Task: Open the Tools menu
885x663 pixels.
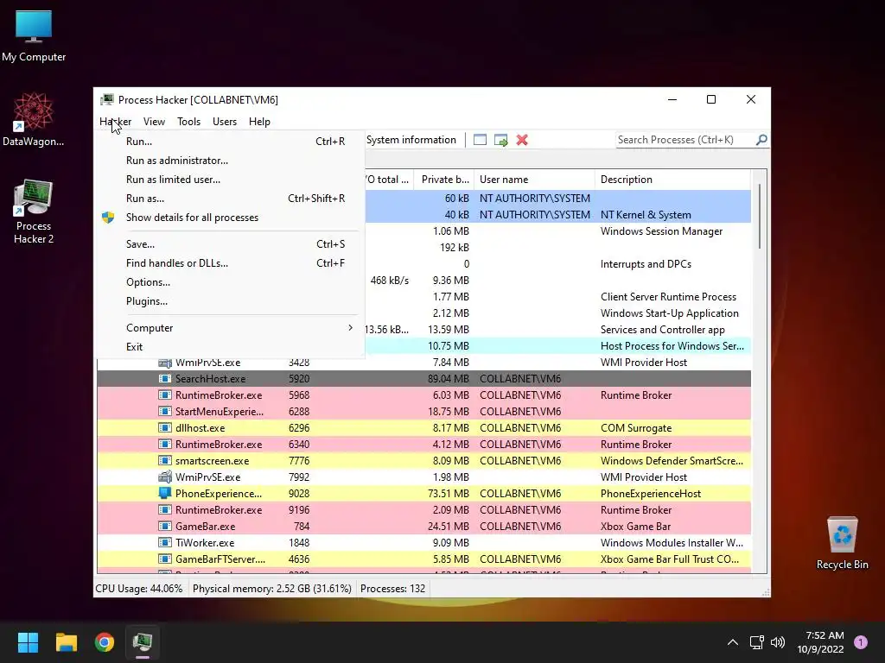Action: coord(188,121)
